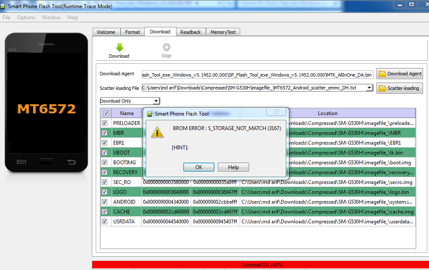Uncheck the ANDROID partition checkbox
The height and width of the screenshot is (270, 429).
click(105, 202)
